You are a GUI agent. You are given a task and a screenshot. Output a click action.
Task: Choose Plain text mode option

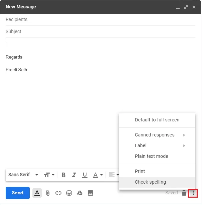click(157, 157)
